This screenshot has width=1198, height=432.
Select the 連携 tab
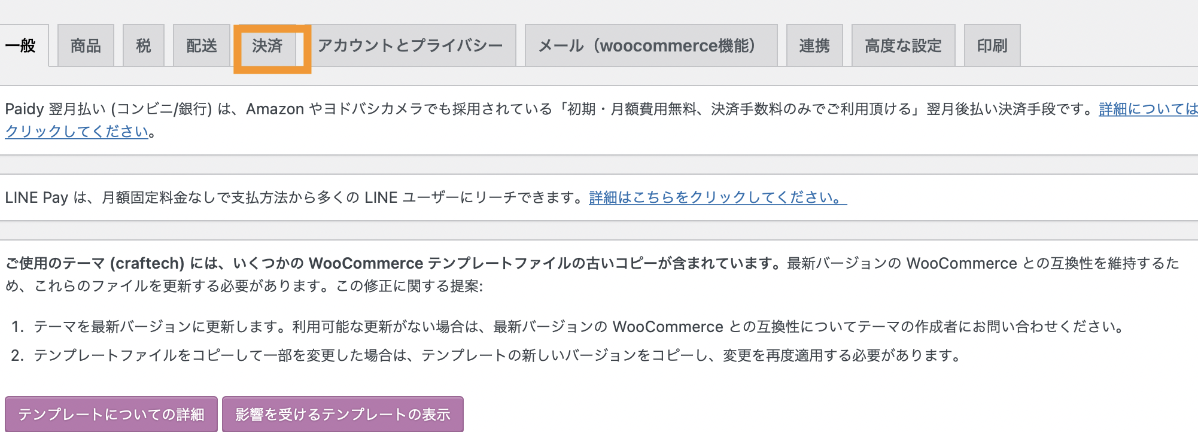click(x=814, y=46)
